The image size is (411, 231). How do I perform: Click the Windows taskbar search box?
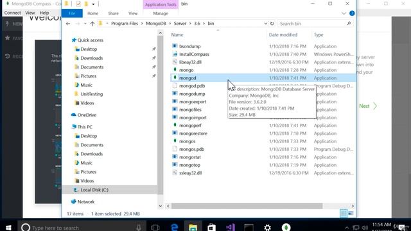(x=81, y=227)
